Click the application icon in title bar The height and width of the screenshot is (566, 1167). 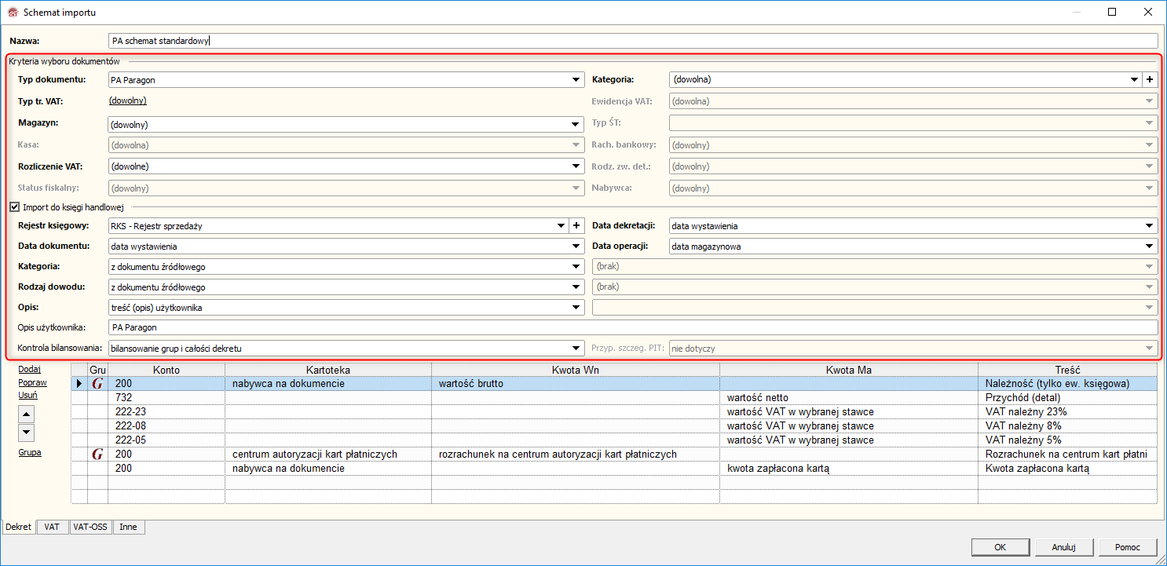tap(12, 13)
